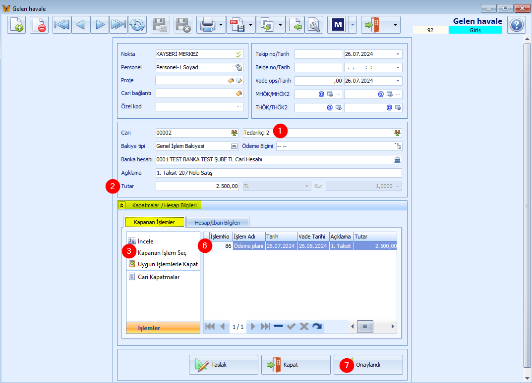Click the printer icon in toolbar

(207, 25)
